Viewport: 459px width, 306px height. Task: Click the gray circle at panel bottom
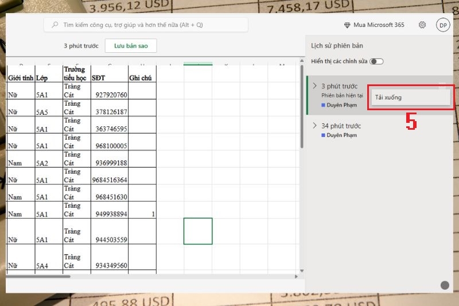click(x=445, y=285)
